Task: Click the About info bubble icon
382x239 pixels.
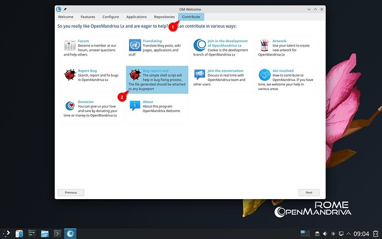Action: point(135,105)
